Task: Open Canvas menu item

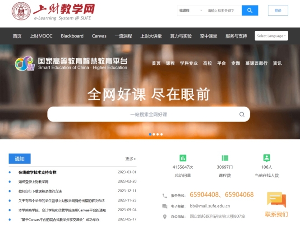Action: [x=99, y=36]
